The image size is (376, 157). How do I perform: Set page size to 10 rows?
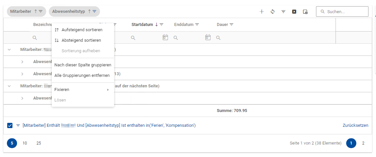(25, 143)
